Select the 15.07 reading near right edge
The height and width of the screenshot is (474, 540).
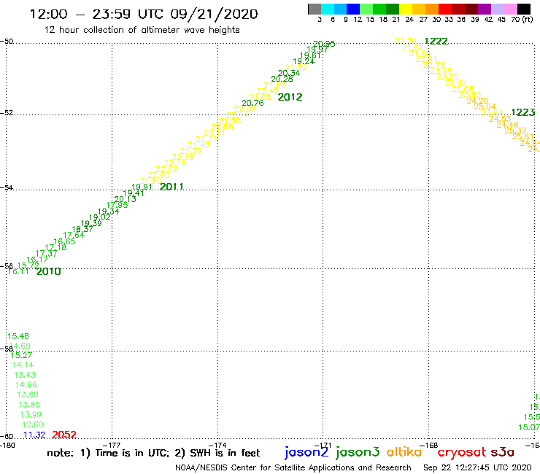click(x=529, y=427)
